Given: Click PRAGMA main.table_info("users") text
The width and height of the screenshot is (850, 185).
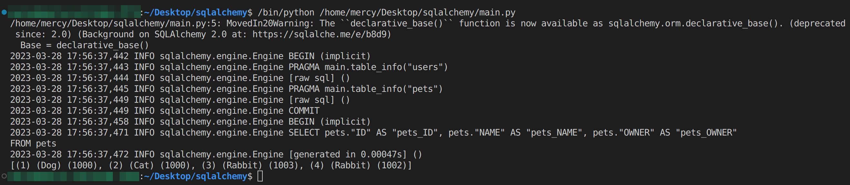Looking at the screenshot, I should click(x=368, y=67).
